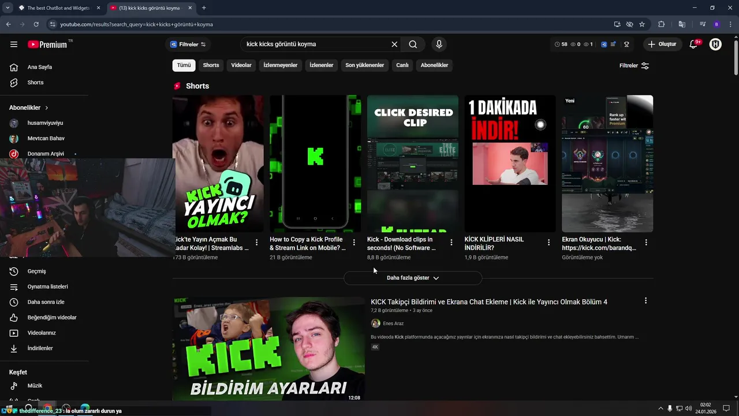This screenshot has height=416, width=739.
Task: Expand the Abonelikler section chevron
Action: point(47,108)
